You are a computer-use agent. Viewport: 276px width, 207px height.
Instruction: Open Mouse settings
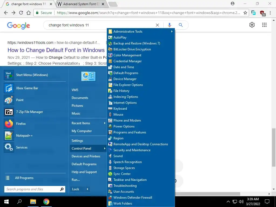coord(141,114)
